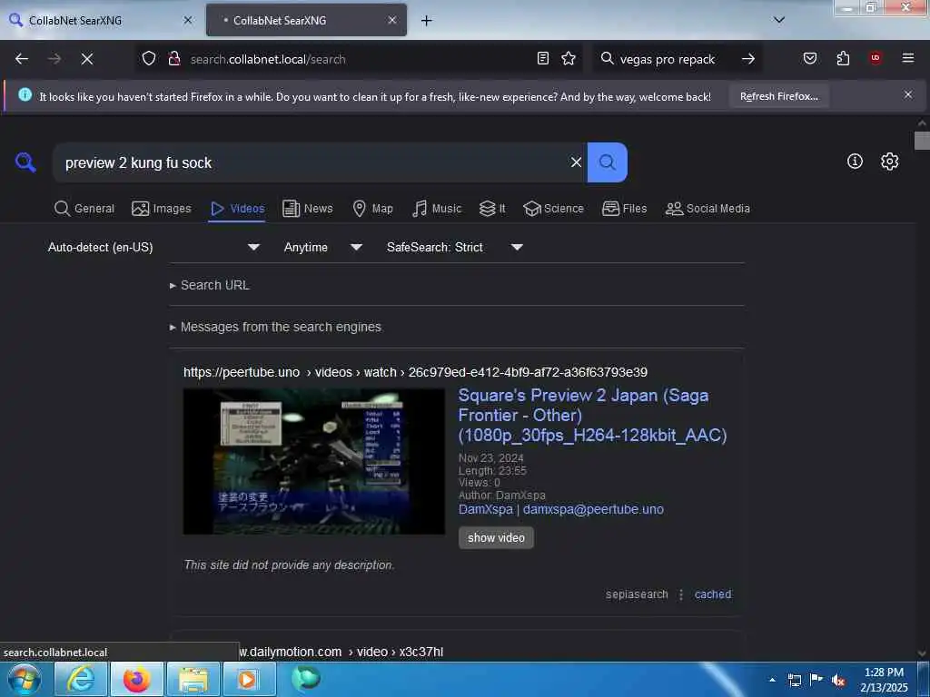Open the peertube.uno result URL
The width and height of the screenshot is (930, 697).
[415, 372]
